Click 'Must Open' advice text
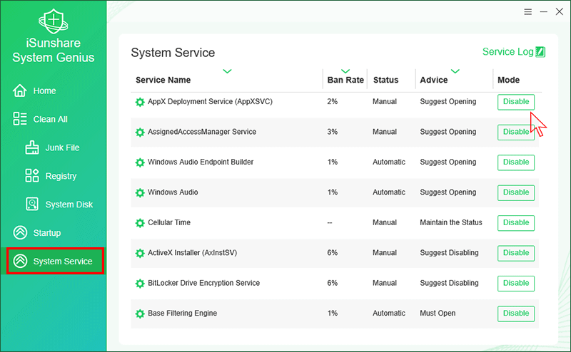 438,313
